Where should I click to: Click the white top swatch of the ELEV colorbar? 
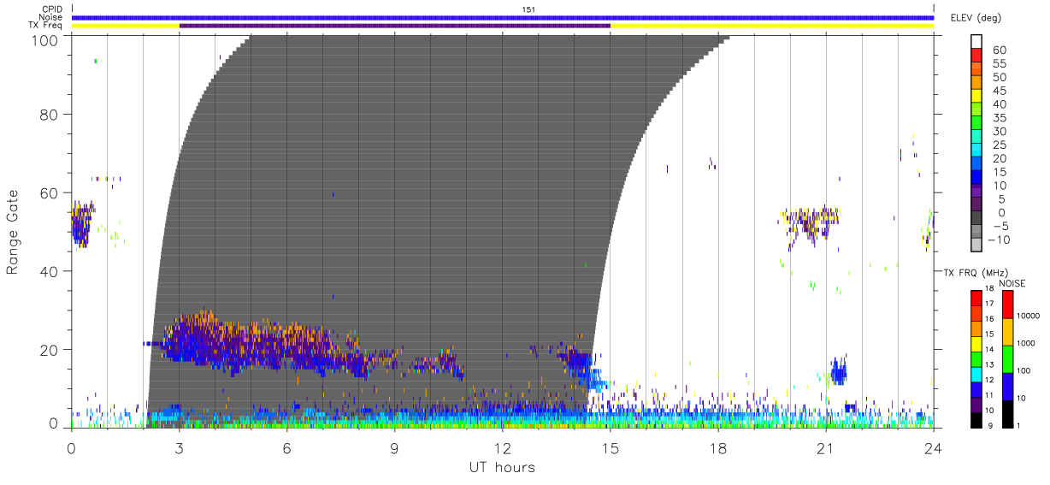click(x=976, y=43)
